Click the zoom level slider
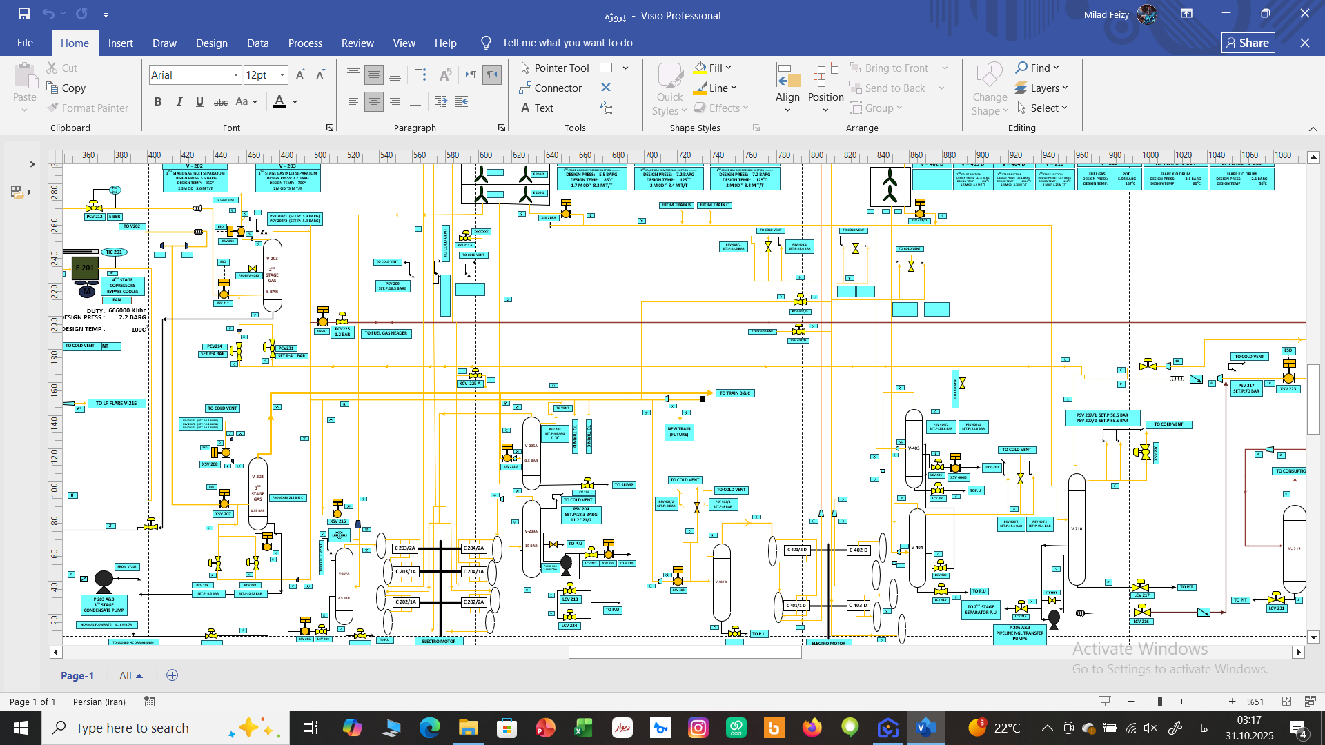Image resolution: width=1325 pixels, height=745 pixels. point(1159,701)
